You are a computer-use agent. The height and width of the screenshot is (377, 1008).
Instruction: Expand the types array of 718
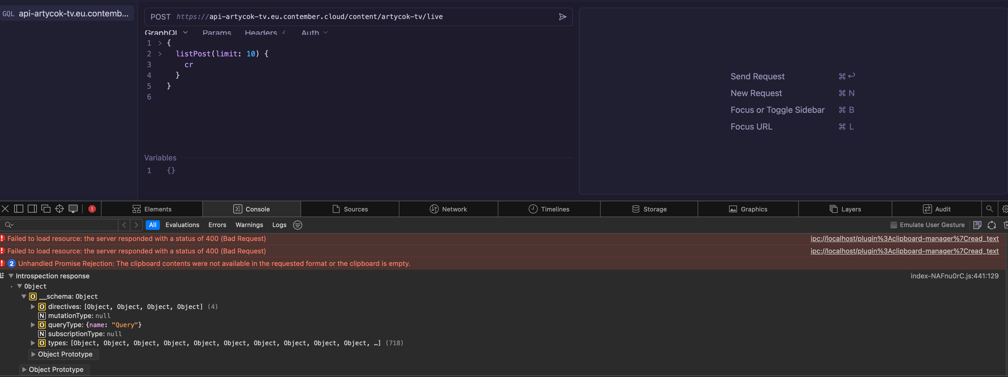[x=33, y=343]
